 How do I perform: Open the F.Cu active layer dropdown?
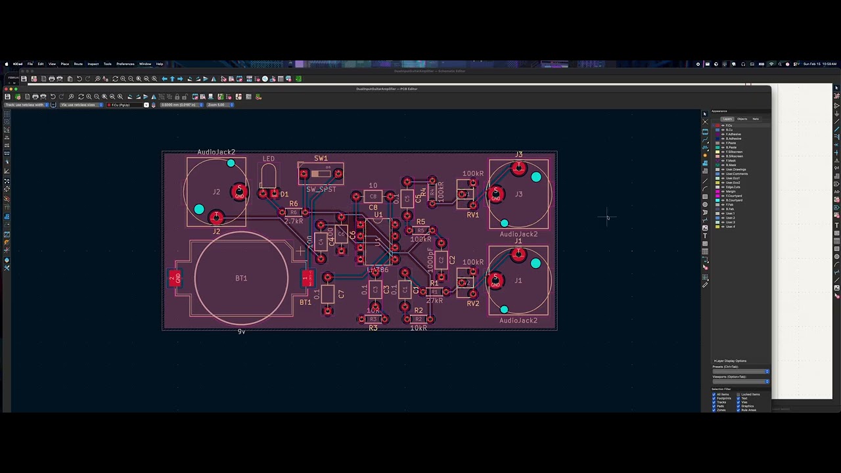pyautogui.click(x=127, y=104)
